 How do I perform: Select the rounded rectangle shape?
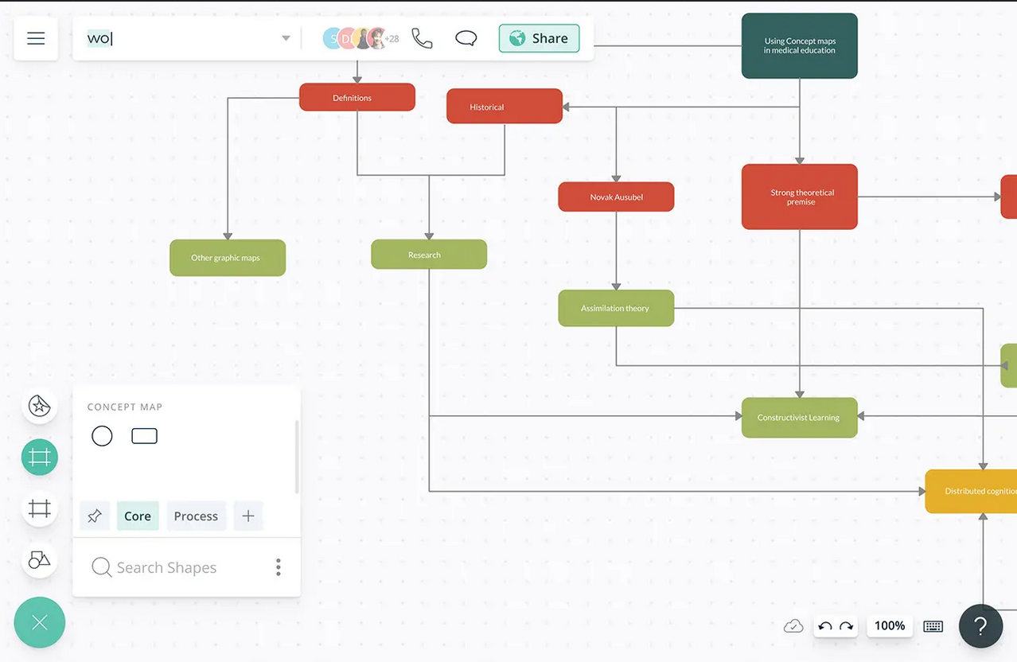pos(144,436)
